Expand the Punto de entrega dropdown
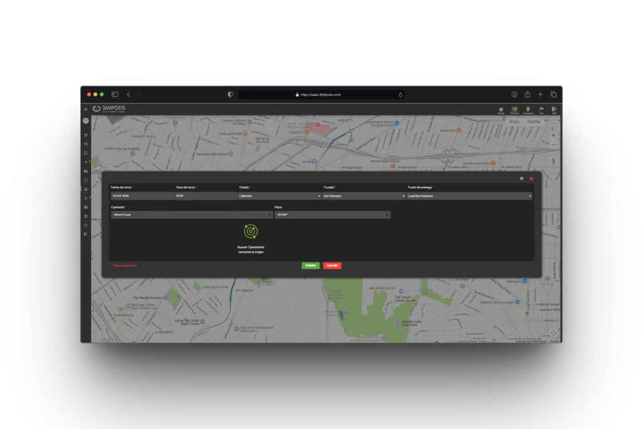 (x=469, y=196)
